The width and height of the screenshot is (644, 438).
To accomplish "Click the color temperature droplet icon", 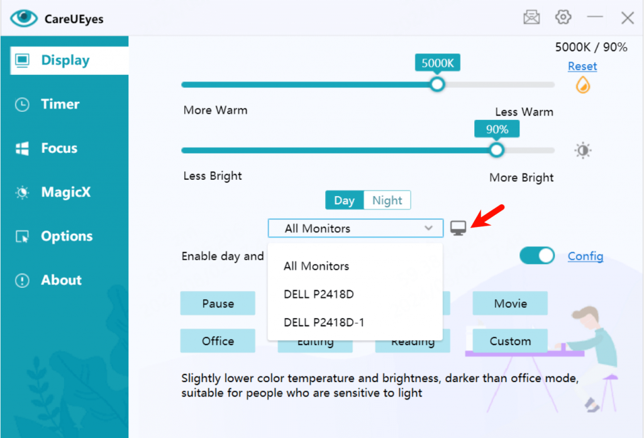I will [x=582, y=85].
